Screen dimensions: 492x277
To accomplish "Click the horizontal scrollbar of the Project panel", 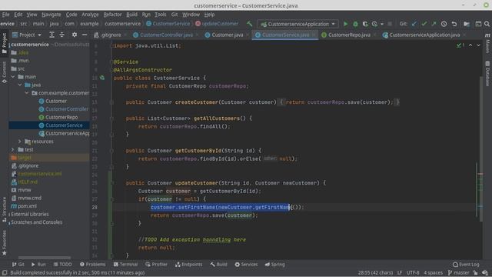I will [x=45, y=258].
